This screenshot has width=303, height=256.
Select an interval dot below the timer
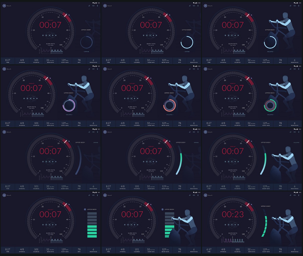tap(49, 35)
